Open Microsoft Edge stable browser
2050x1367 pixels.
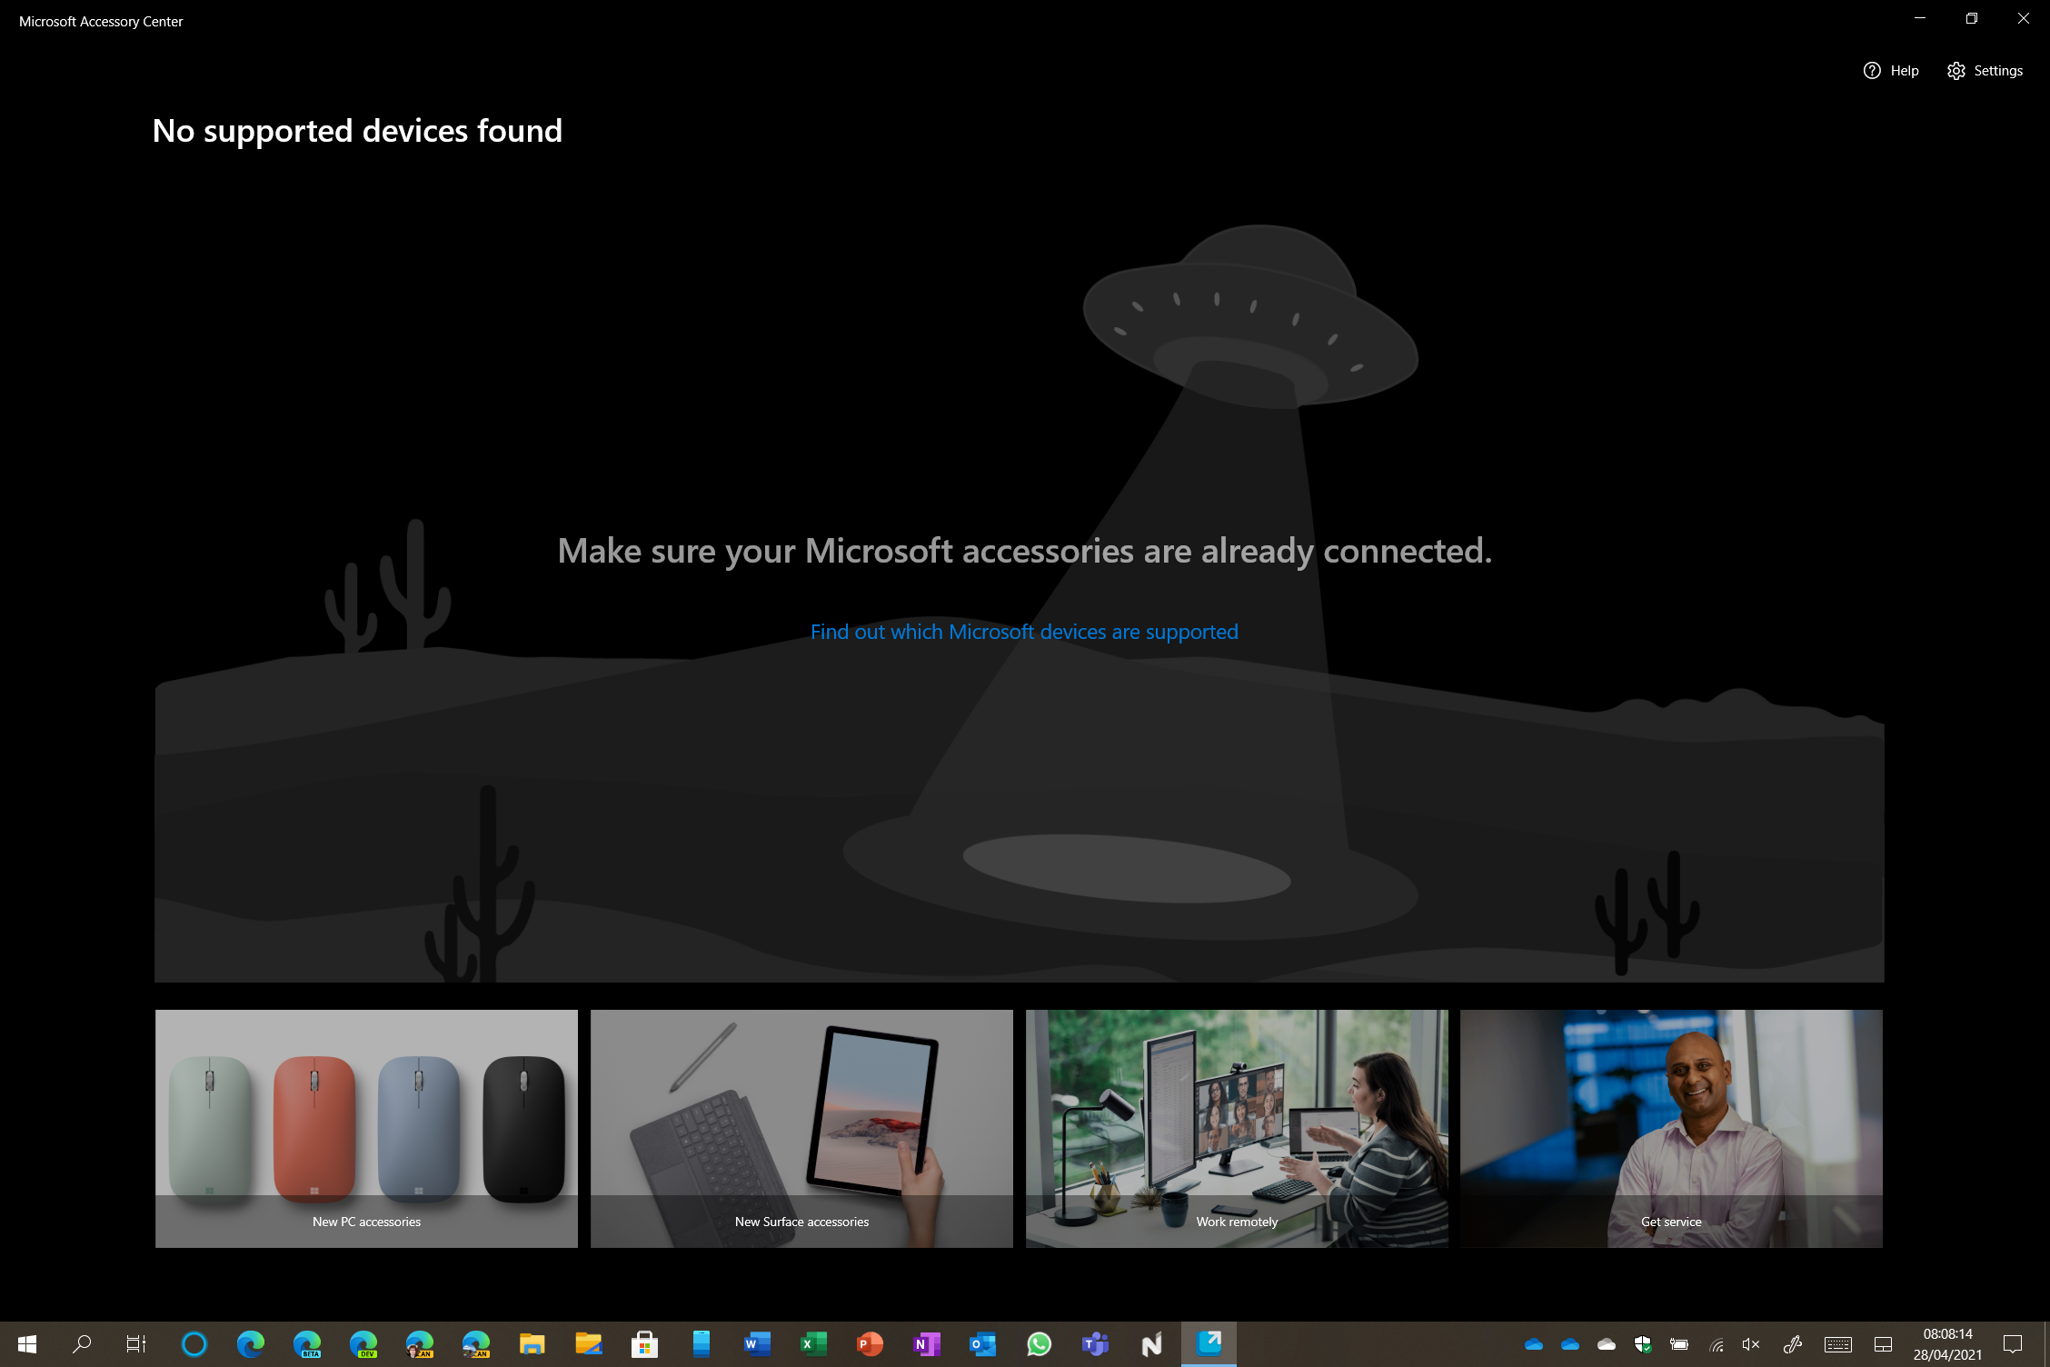click(x=251, y=1343)
